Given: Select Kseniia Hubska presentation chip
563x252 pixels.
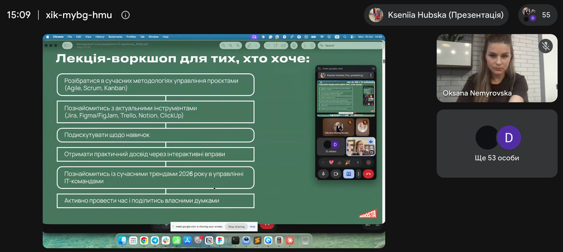Looking at the screenshot, I should (436, 15).
